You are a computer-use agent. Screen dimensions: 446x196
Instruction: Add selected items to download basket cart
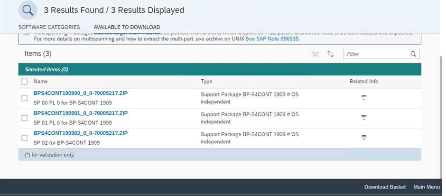pos(315,54)
